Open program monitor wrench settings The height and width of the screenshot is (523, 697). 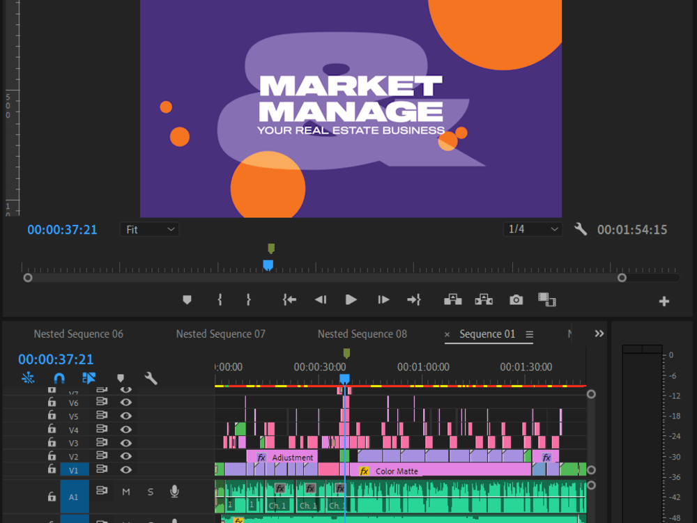pyautogui.click(x=581, y=229)
